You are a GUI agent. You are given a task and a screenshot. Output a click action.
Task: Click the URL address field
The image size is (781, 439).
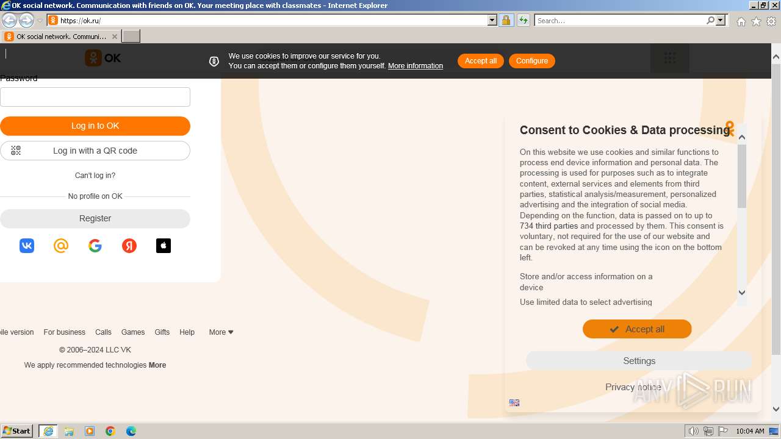273,20
